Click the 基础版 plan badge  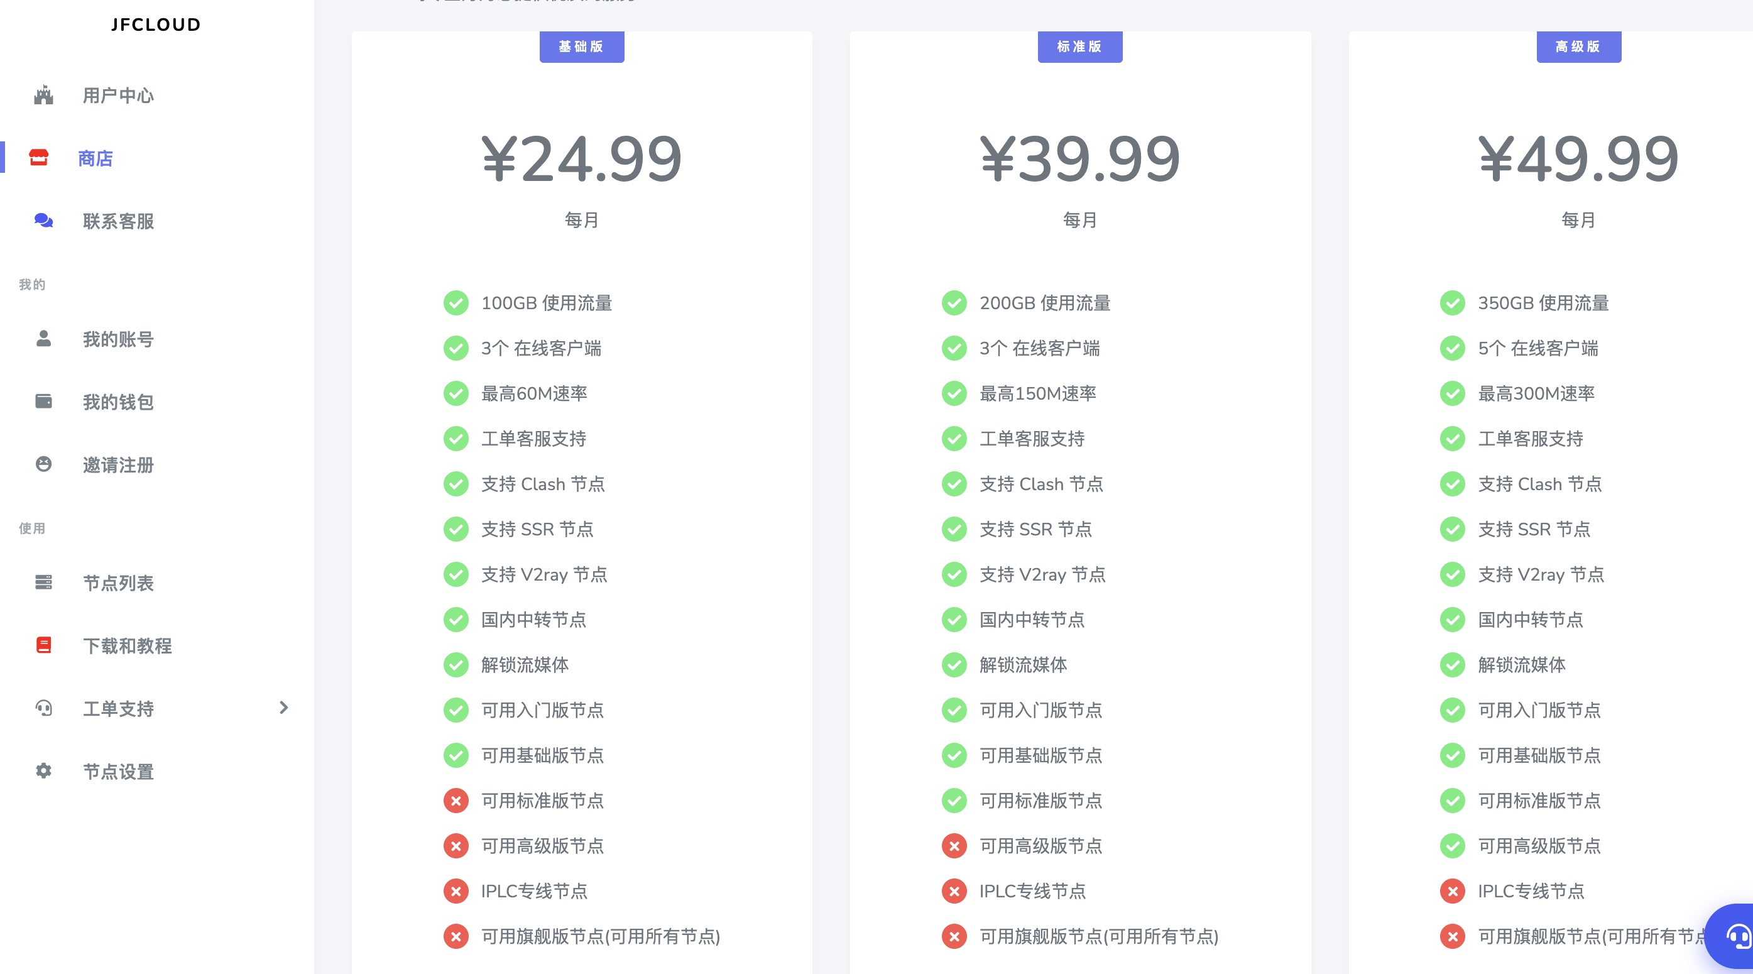point(582,47)
